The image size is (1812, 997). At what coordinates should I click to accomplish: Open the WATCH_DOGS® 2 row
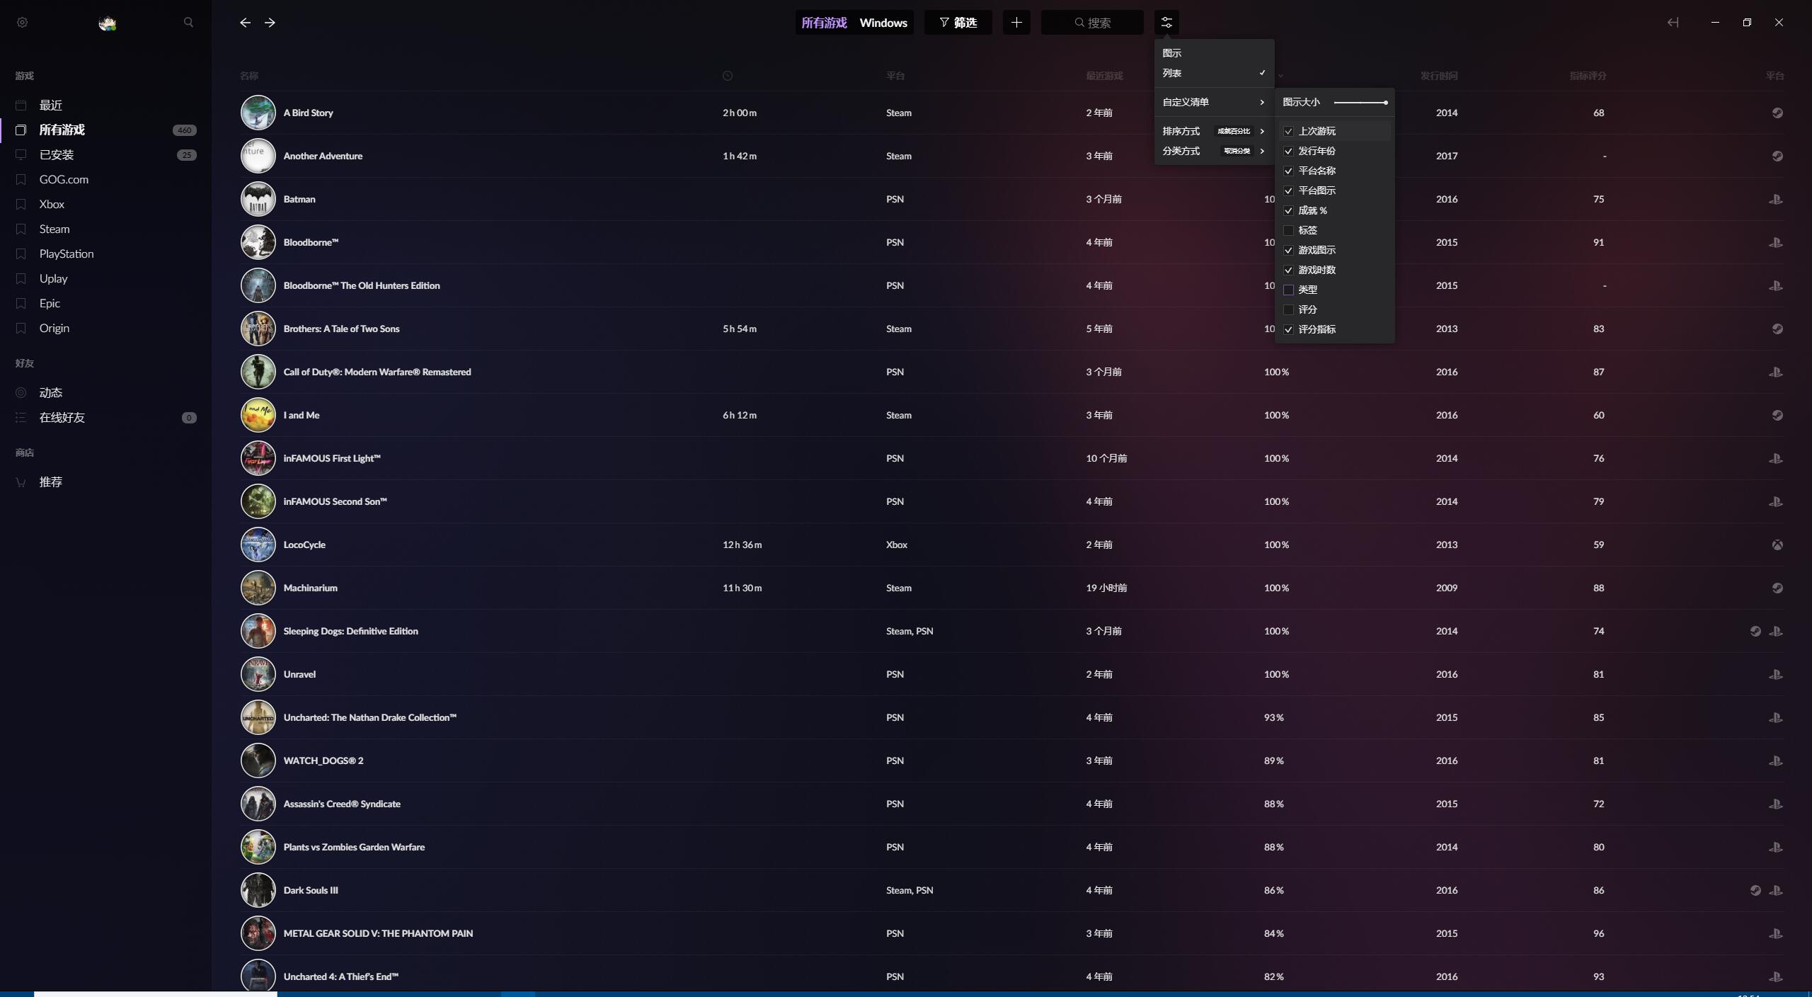tap(1011, 760)
